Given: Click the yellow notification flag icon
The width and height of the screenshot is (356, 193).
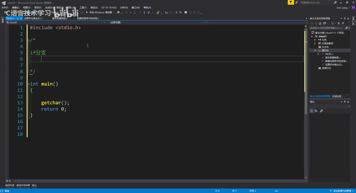Looking at the screenshot, I should coord(291,3).
